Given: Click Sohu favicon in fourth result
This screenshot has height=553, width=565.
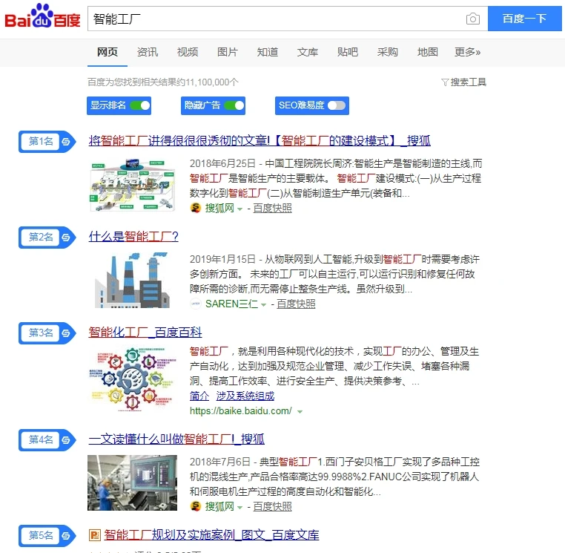Looking at the screenshot, I should 195,506.
